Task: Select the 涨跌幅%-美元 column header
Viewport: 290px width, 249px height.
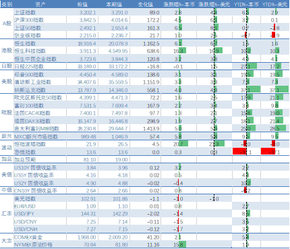Action: coord(214,4)
